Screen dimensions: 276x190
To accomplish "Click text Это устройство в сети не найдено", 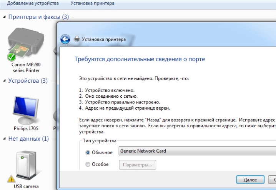I will coord(116,78).
